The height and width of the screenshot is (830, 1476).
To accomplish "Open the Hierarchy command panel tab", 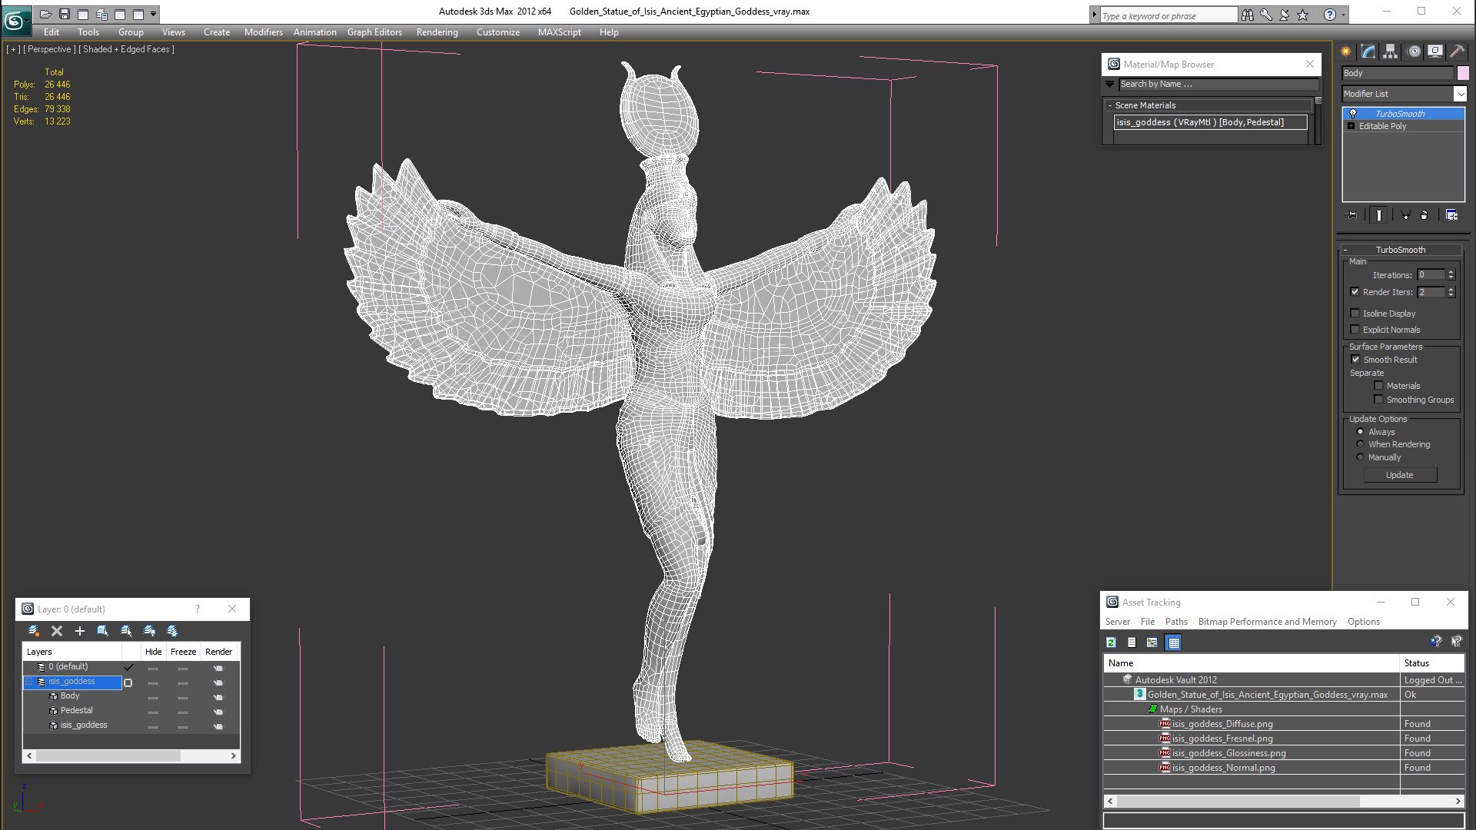I will click(x=1390, y=51).
